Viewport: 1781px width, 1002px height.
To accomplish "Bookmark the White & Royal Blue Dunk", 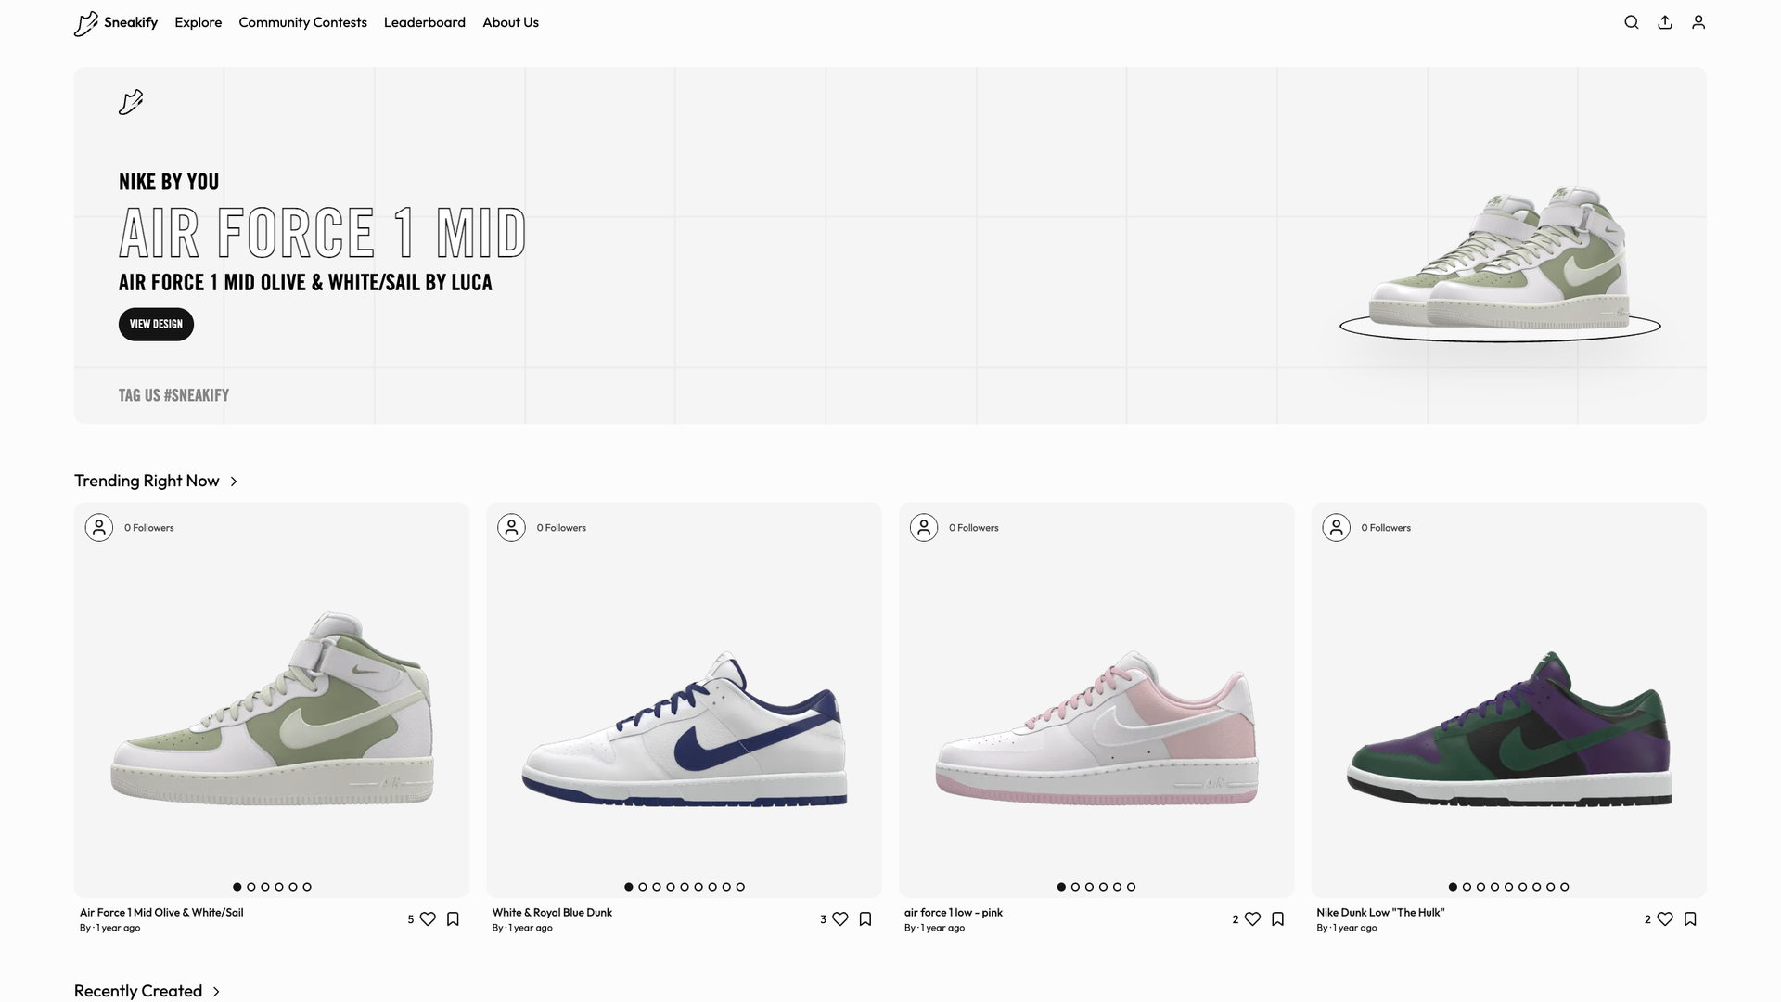I will (x=865, y=918).
